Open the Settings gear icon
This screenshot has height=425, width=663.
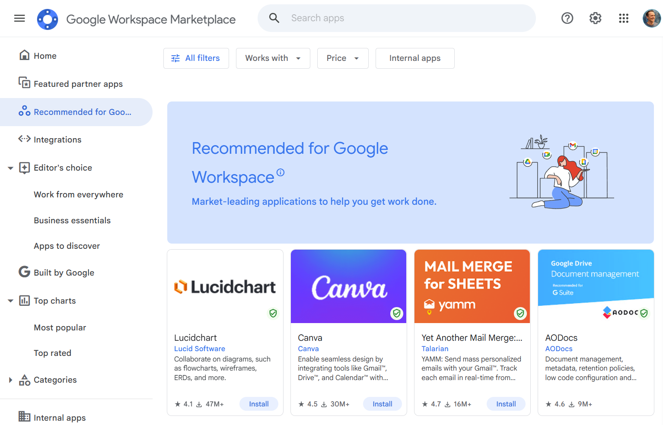595,18
